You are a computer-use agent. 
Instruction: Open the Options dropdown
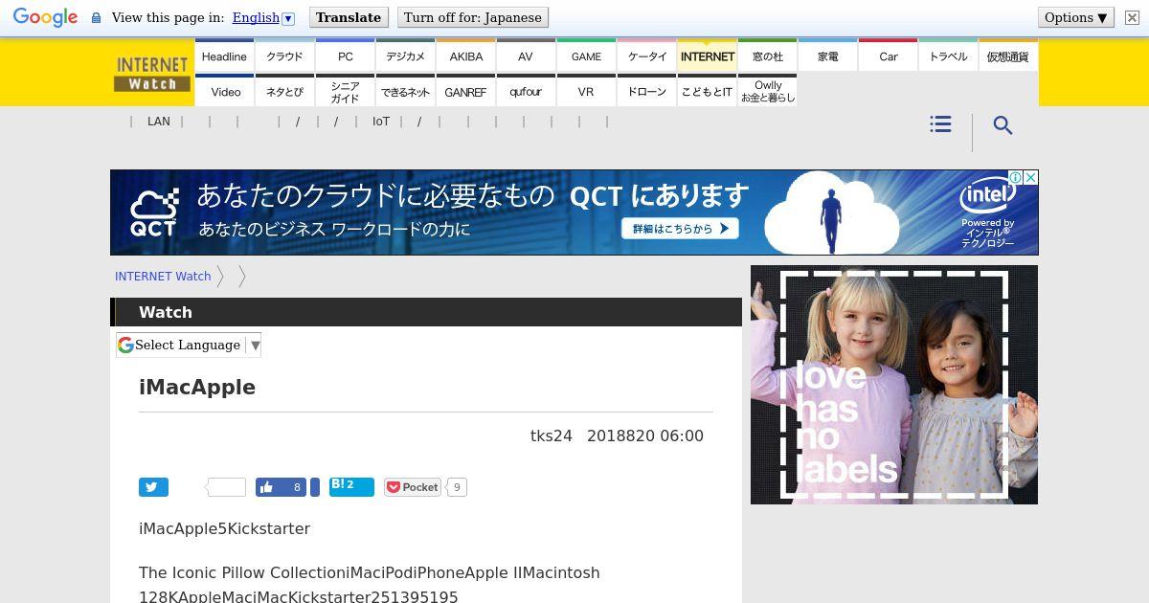(x=1076, y=17)
